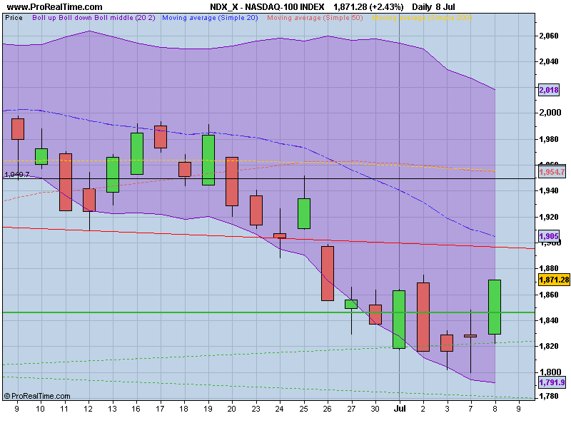Select the green candlestick for date 25

304,213
